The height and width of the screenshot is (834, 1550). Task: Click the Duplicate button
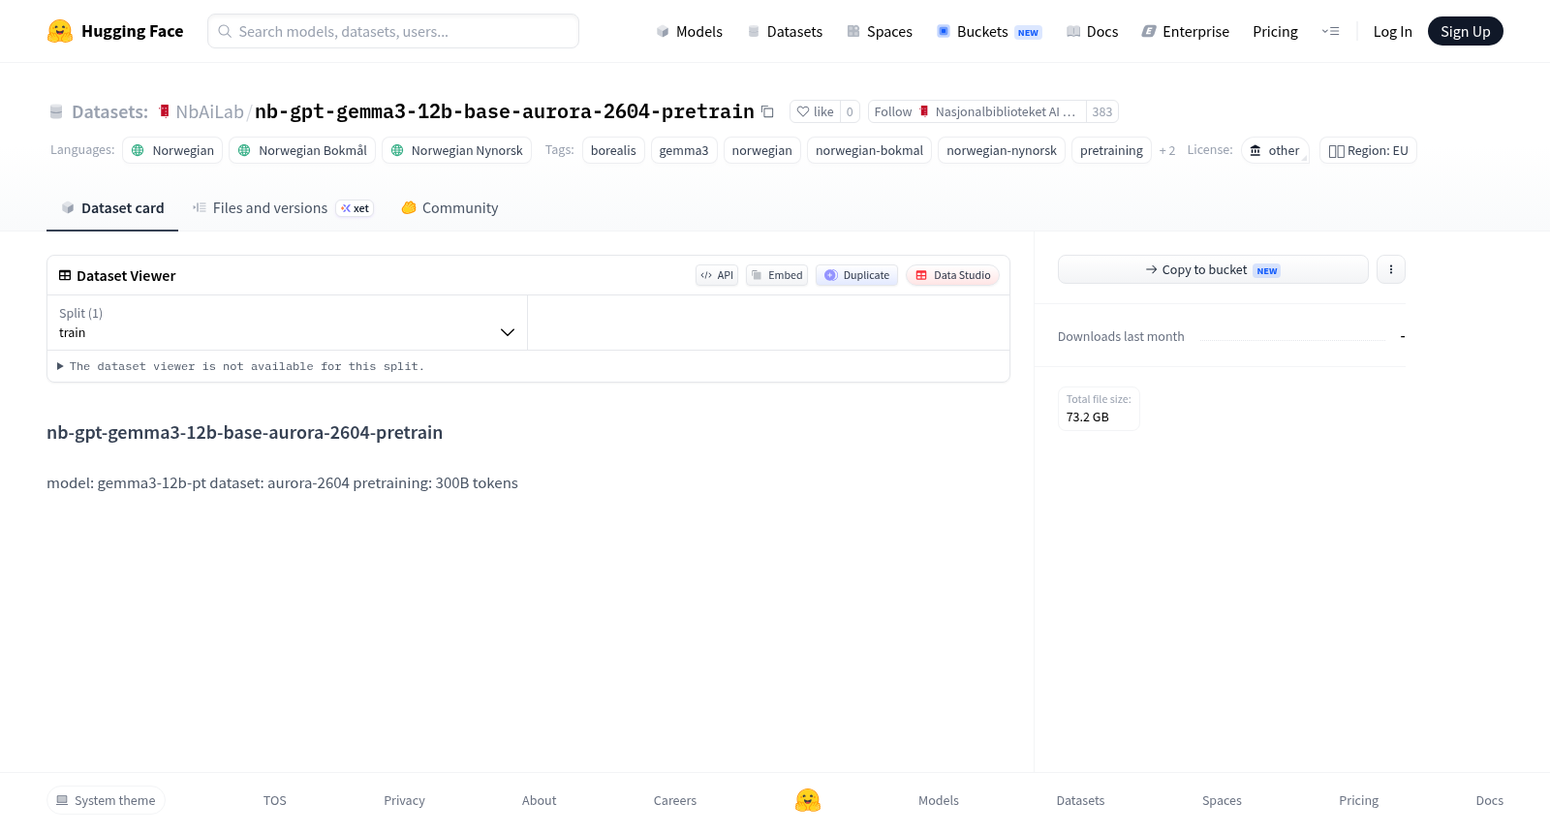click(x=856, y=275)
